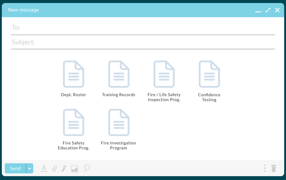This screenshot has height=180, width=286.
Task: Click the Send button
Action: (x=15, y=169)
